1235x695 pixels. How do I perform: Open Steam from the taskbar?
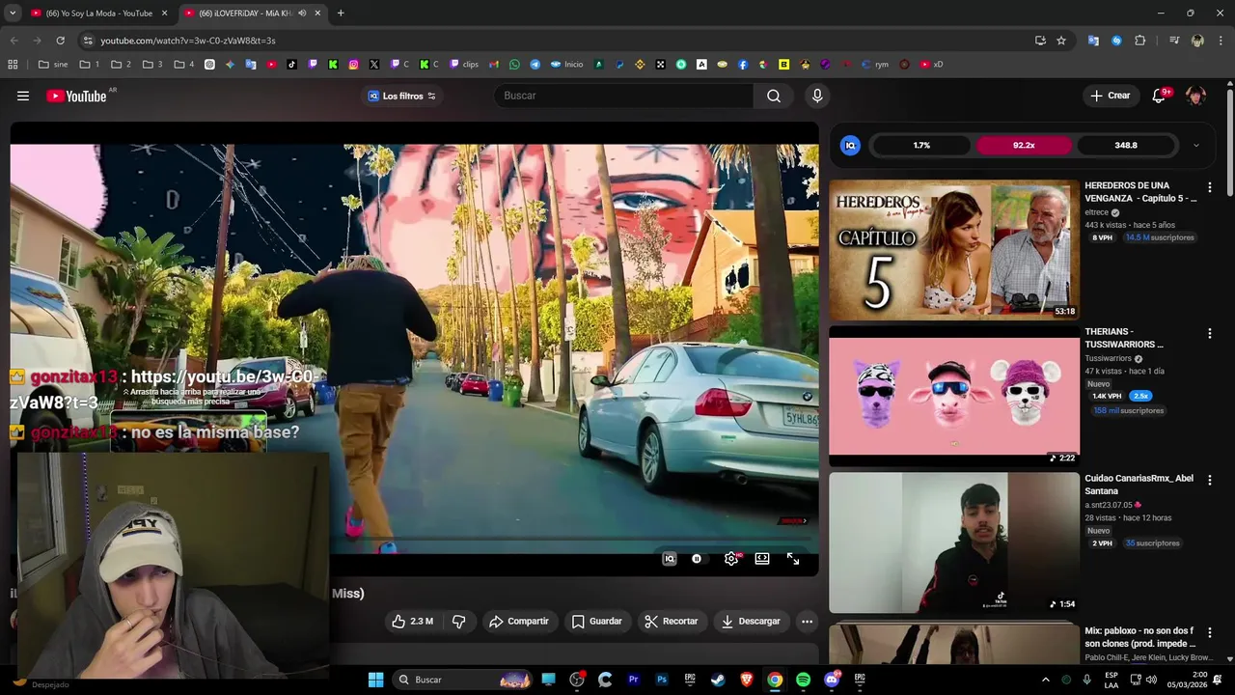(x=718, y=680)
